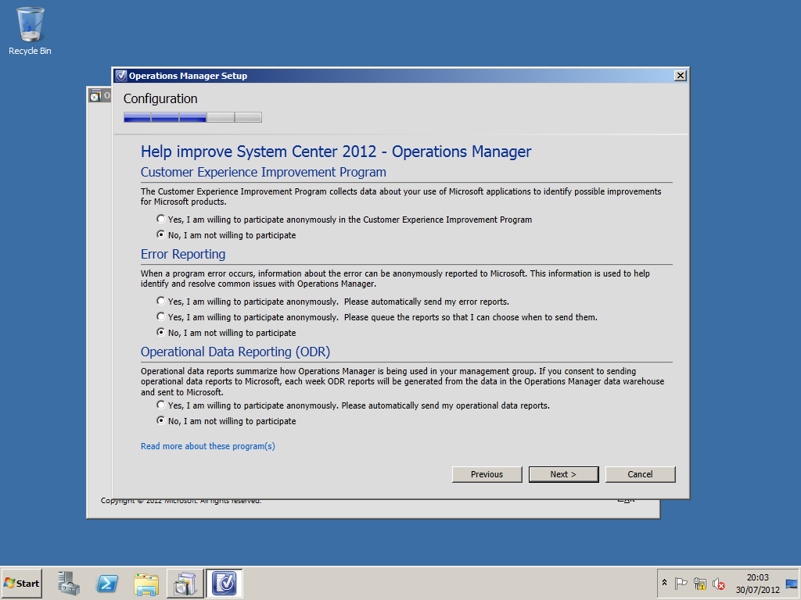This screenshot has height=600, width=801.
Task: Open Action Center flag icon in tray
Action: click(681, 583)
